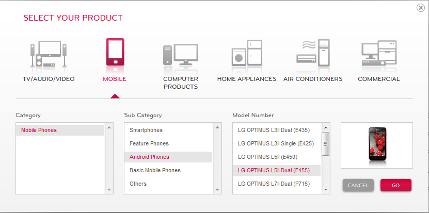Select the TV/Audio/Video category icon
The height and width of the screenshot is (213, 429).
pos(49,54)
